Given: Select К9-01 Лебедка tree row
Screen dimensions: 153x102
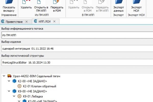Looking at the screenshot, I should 33,96.
